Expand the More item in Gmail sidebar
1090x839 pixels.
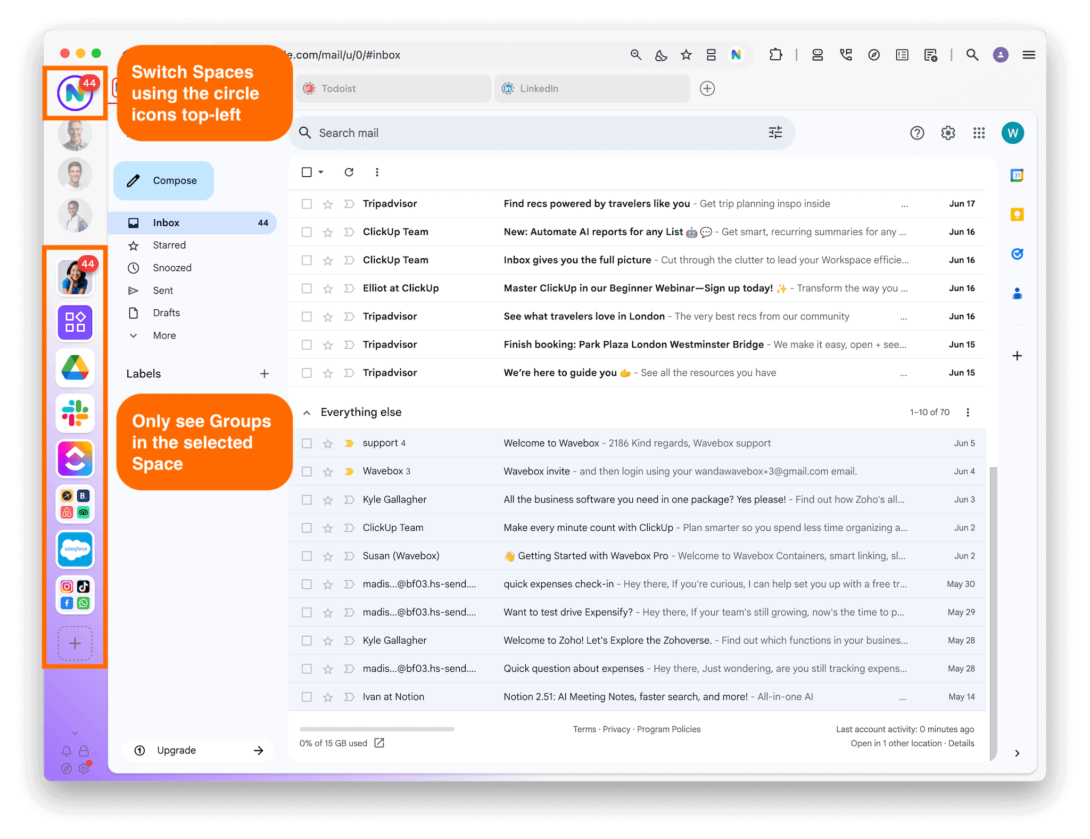[x=164, y=335]
